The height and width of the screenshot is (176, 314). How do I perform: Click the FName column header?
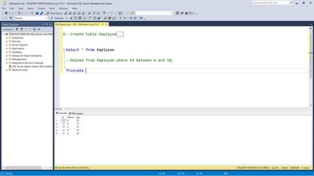point(70,117)
